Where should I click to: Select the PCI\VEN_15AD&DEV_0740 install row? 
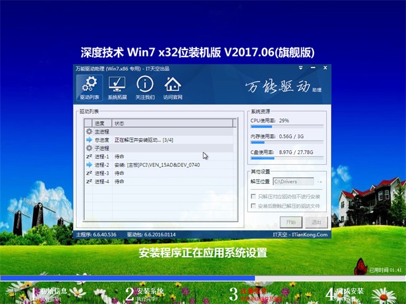(x=160, y=165)
